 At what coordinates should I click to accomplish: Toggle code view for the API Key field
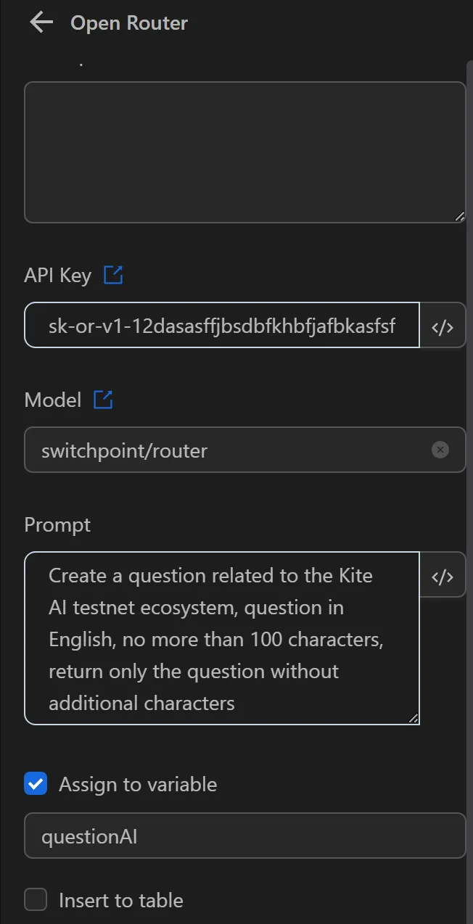(443, 326)
